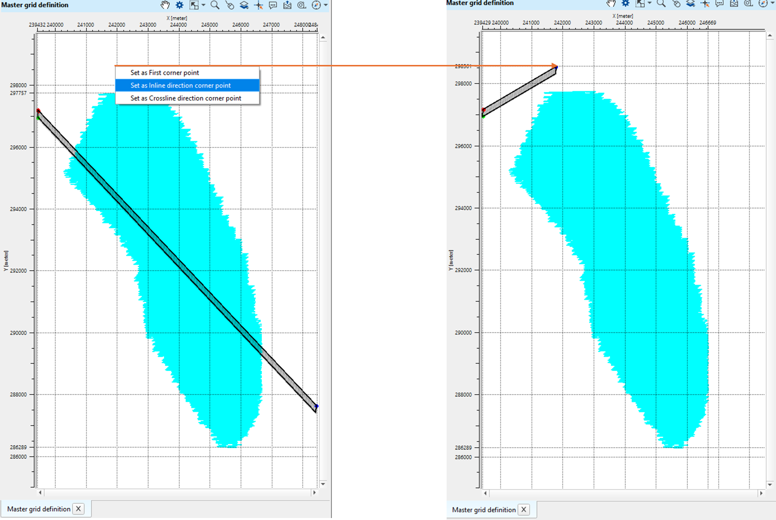Viewport: 776px width, 520px height.
Task: Choose the layers icon in left toolbar
Action: (x=244, y=5)
